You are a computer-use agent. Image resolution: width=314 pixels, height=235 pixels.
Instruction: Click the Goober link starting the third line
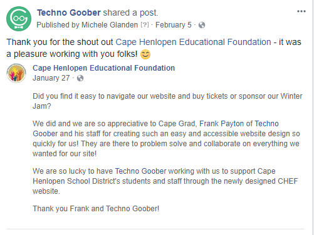point(45,134)
